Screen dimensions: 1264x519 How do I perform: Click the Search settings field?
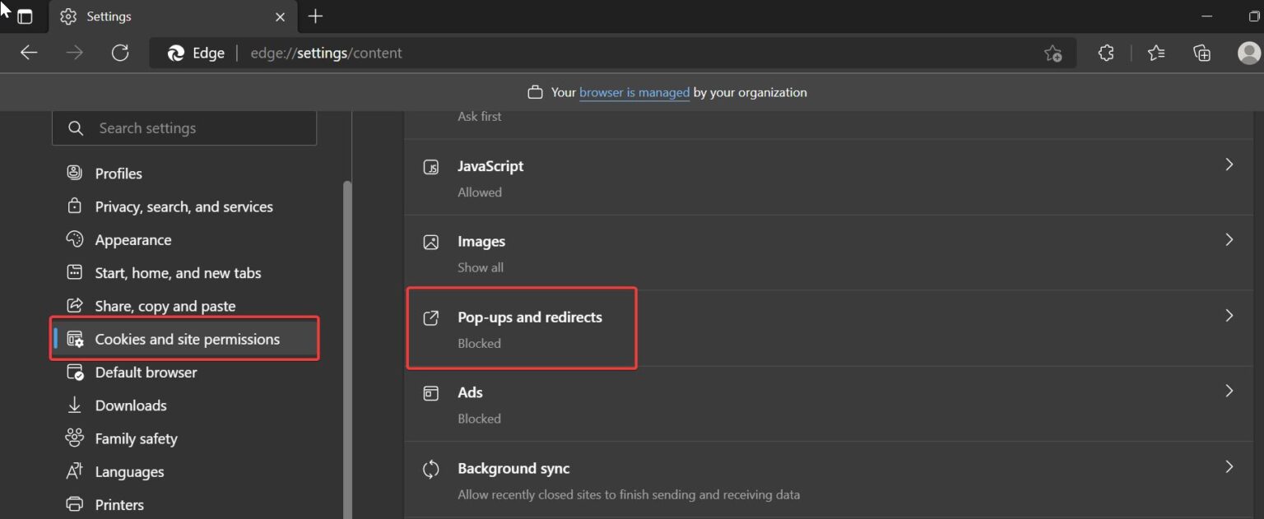tap(184, 127)
